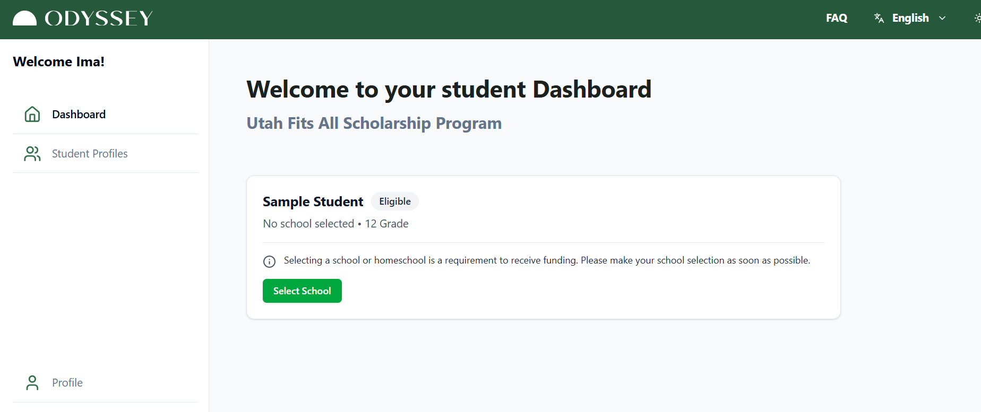Toggle the sun theme icon in header
This screenshot has height=412, width=981.
pos(977,18)
